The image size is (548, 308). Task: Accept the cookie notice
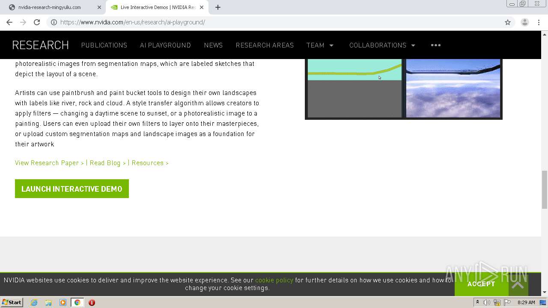click(x=481, y=284)
